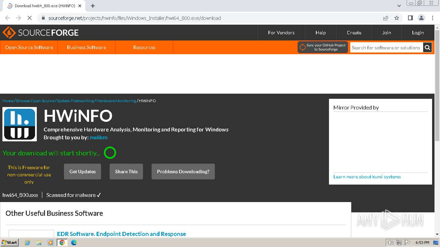
Task: Stop loading the page in Chrome
Action: [30, 18]
